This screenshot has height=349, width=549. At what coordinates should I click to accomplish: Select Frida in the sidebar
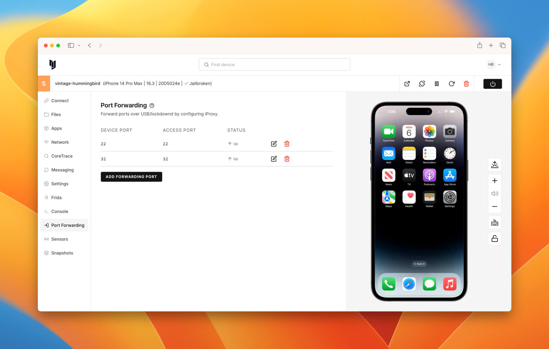tap(64, 197)
